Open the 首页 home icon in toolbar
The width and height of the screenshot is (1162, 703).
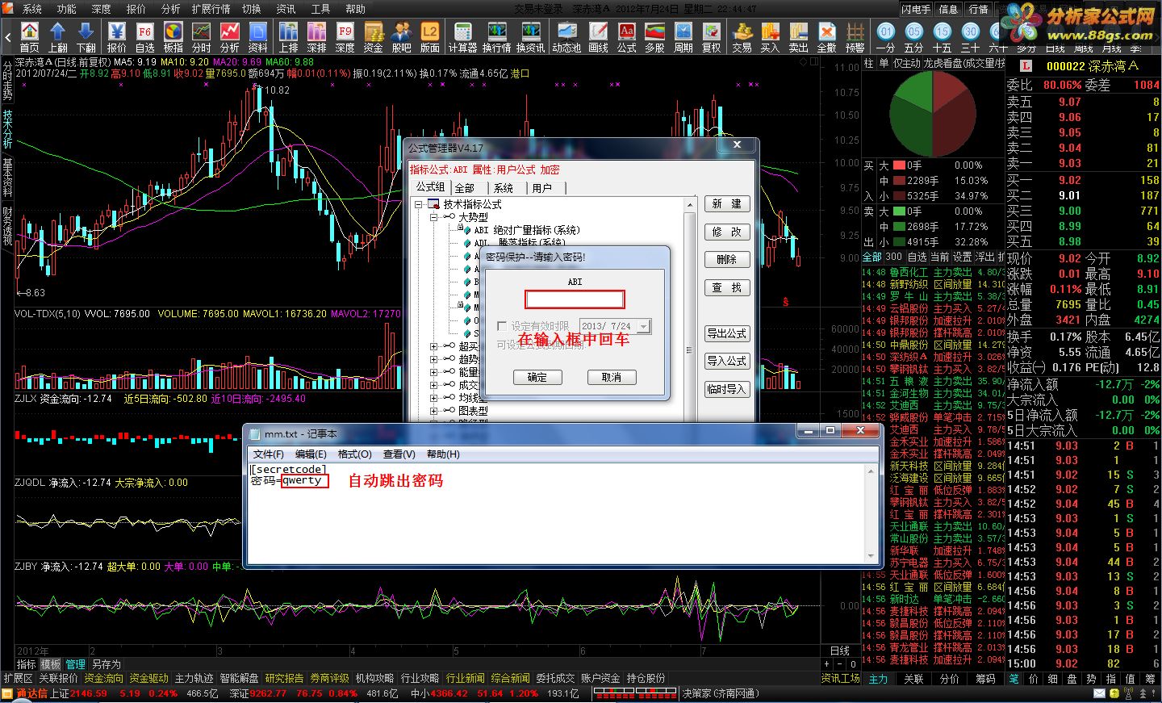30,37
